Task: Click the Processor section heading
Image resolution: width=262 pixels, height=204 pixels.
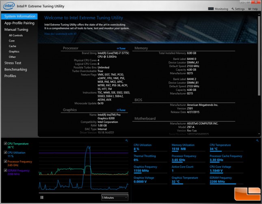Action: (71, 48)
